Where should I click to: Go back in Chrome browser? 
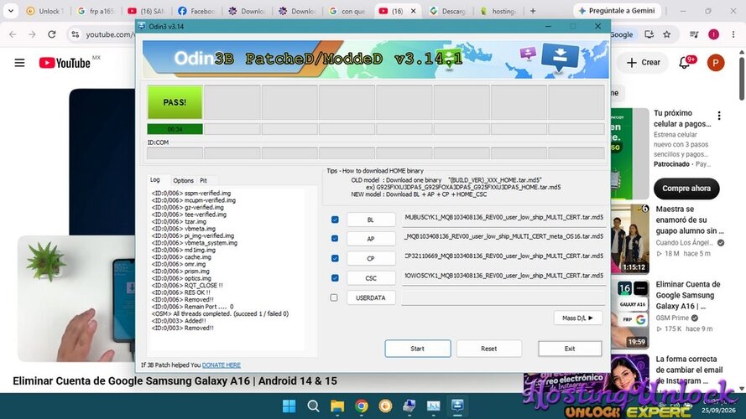(x=13, y=34)
